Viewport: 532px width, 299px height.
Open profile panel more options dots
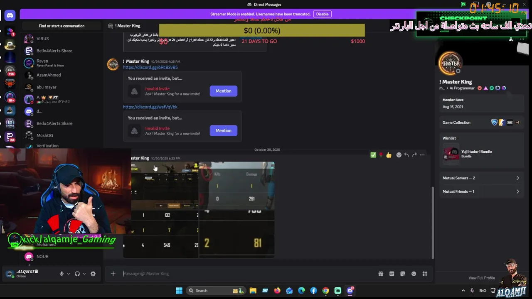[522, 39]
